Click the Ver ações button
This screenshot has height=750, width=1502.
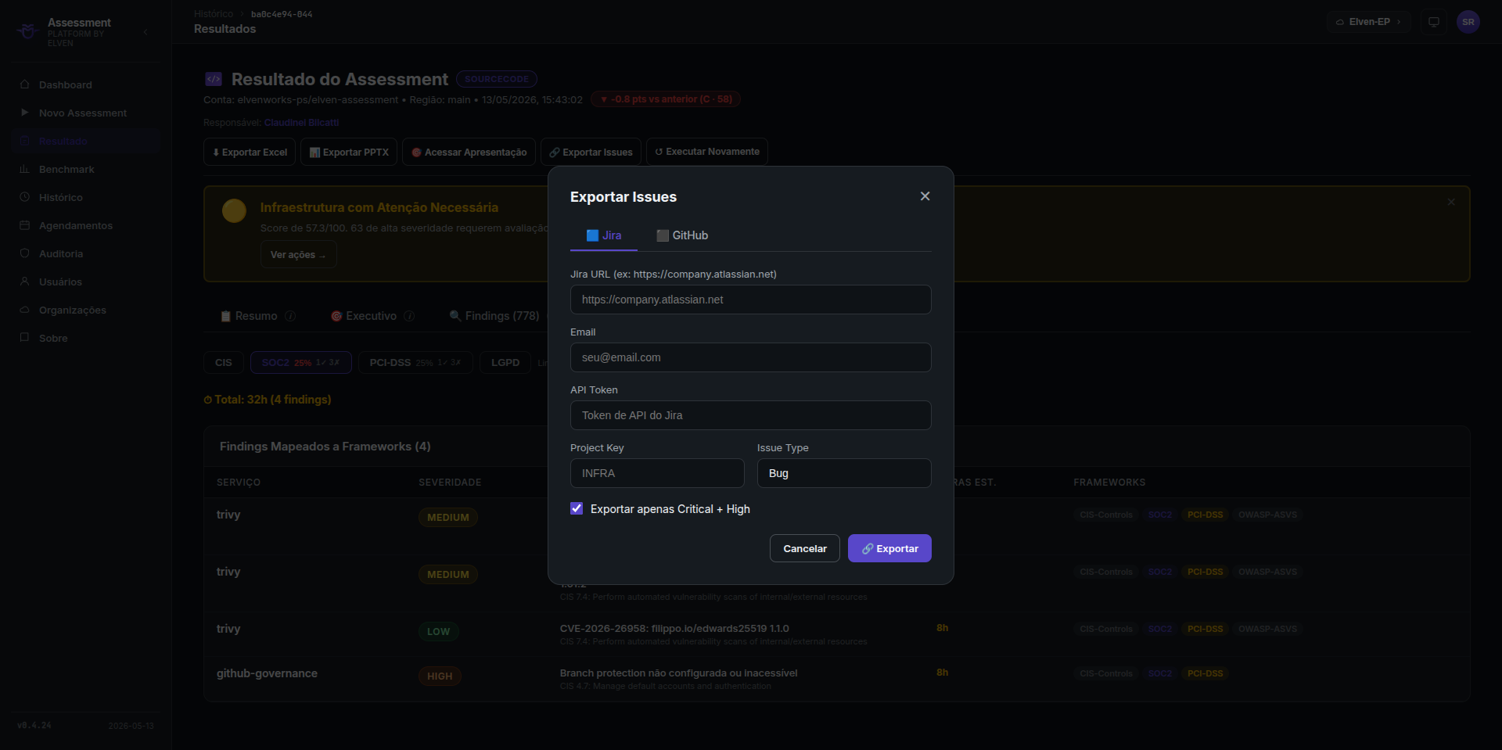click(x=298, y=255)
